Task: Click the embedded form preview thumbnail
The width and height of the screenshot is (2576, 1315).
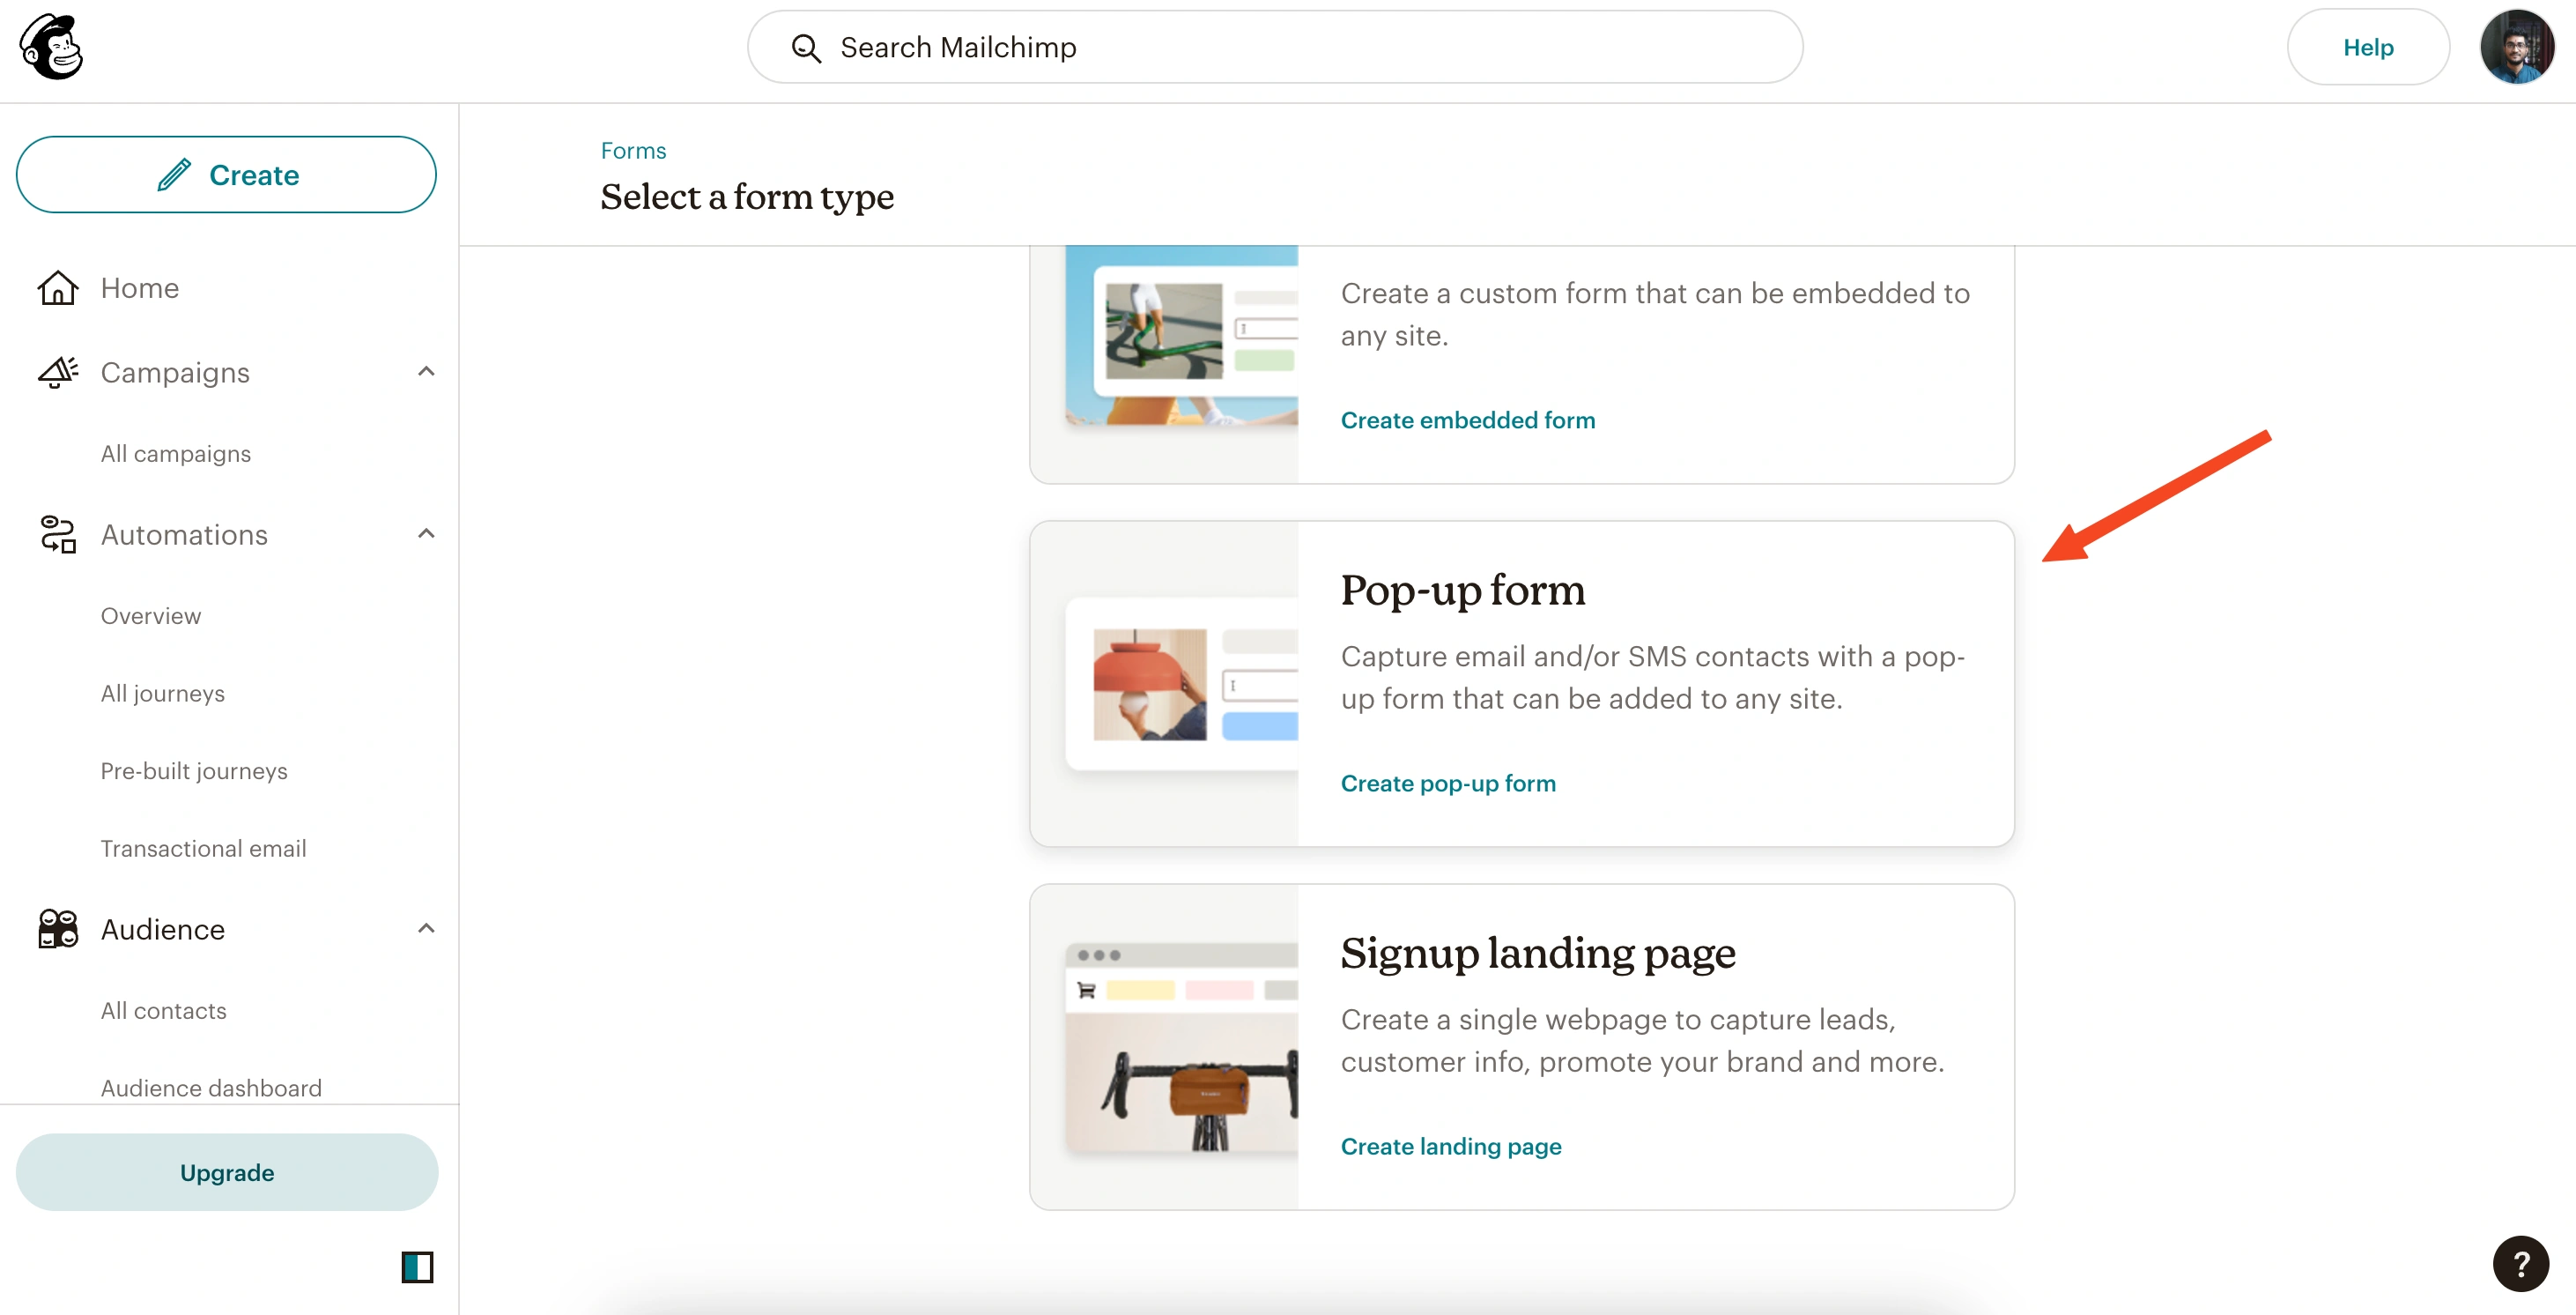Action: 1181,335
